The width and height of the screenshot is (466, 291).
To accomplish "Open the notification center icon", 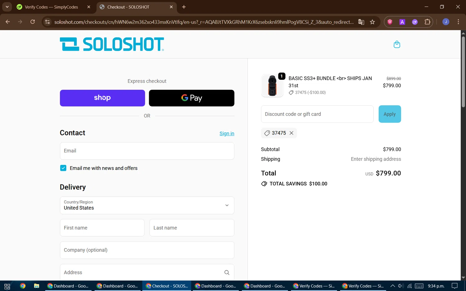I will pos(455,286).
